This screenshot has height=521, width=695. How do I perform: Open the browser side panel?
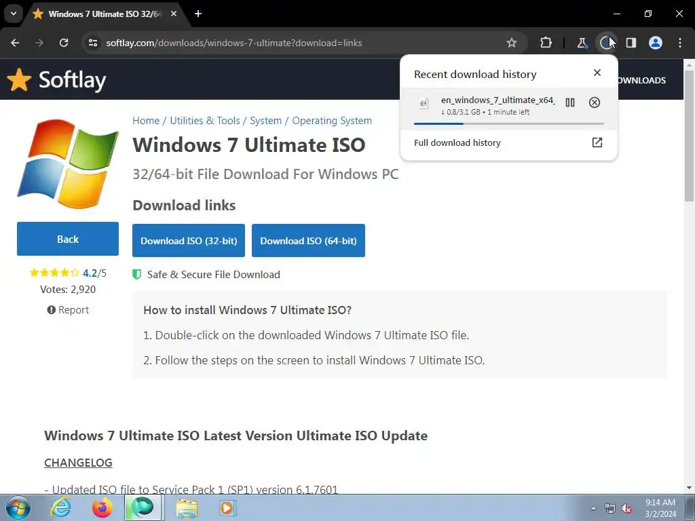point(631,43)
